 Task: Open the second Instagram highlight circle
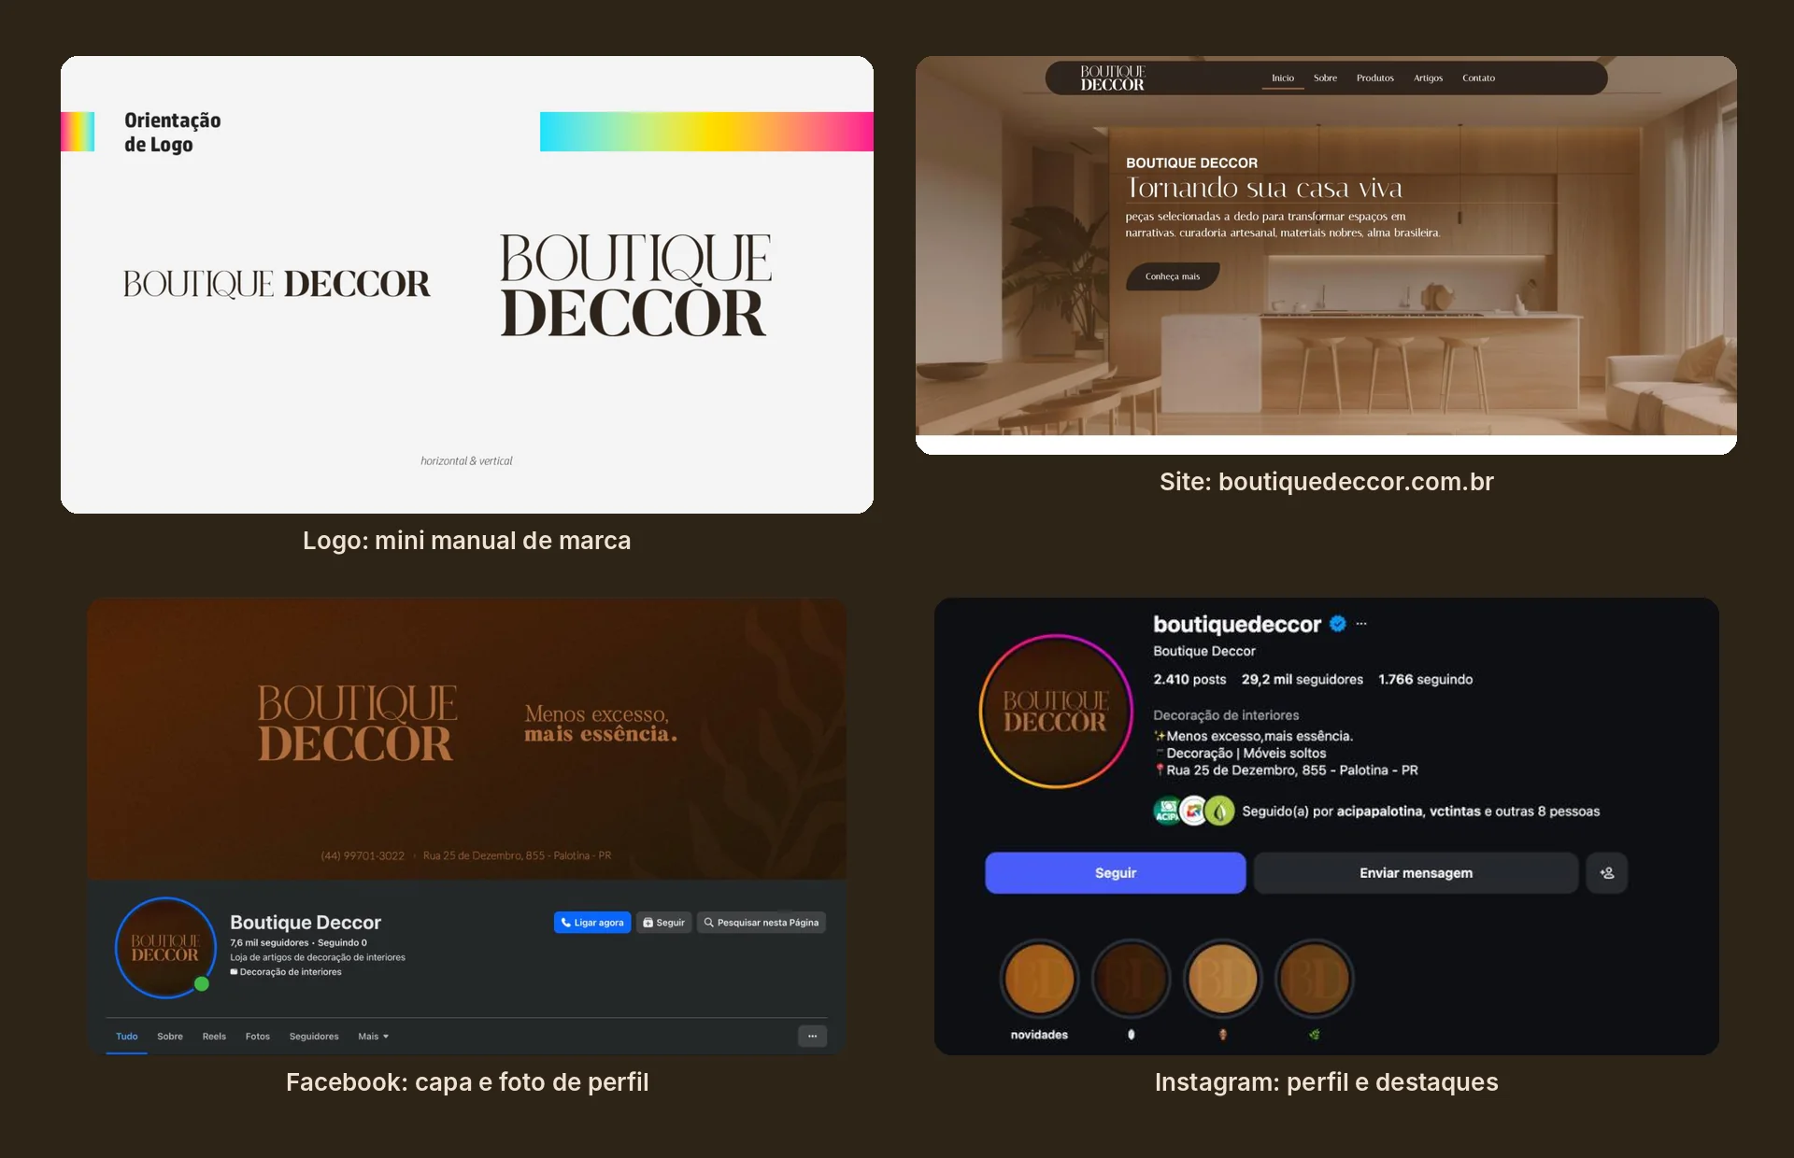[1131, 979]
